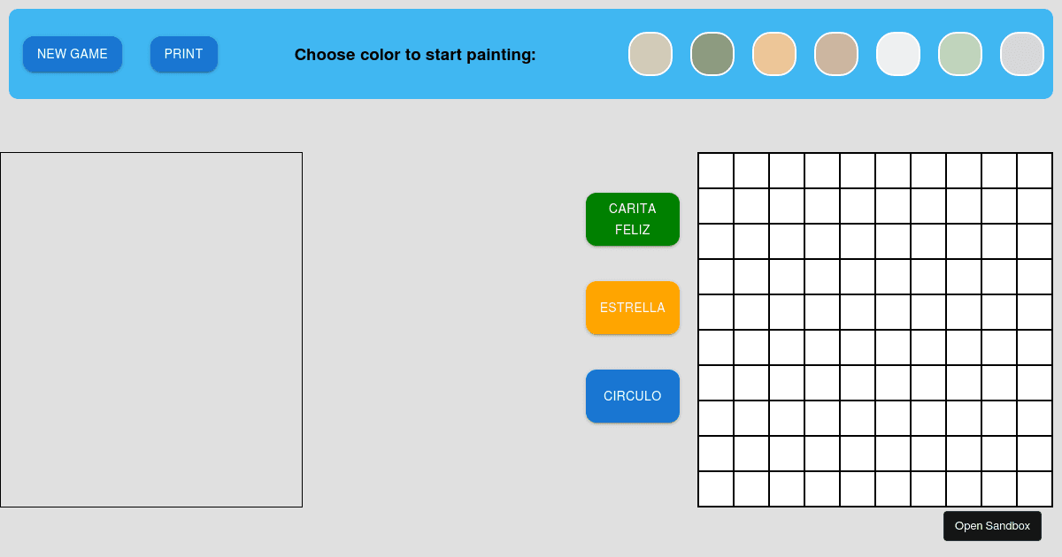Select the beige color swatch
This screenshot has height=557, width=1062.
650,54
